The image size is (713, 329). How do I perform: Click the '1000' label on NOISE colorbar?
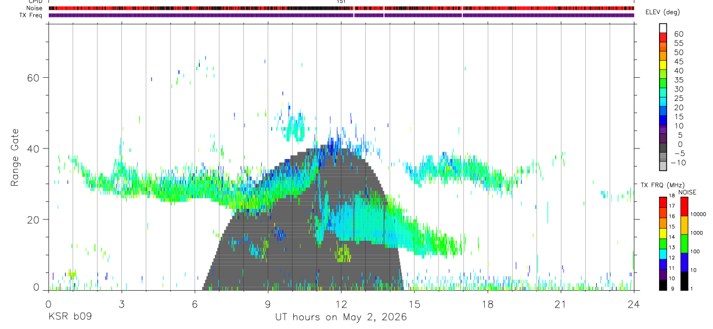pos(696,233)
